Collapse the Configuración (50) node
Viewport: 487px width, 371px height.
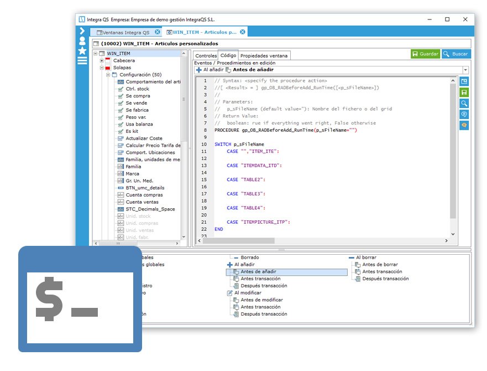[x=108, y=75]
